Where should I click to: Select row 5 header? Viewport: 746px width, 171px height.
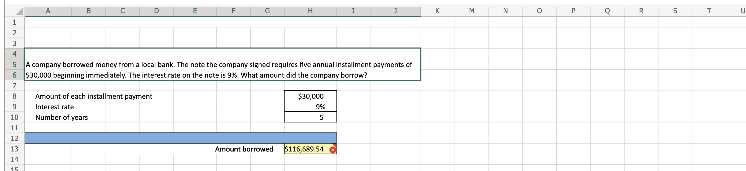tap(15, 64)
